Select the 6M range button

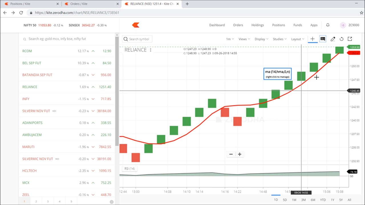tap(313, 200)
